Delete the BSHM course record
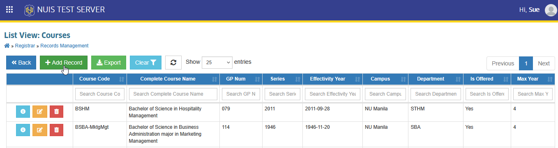 (56, 112)
